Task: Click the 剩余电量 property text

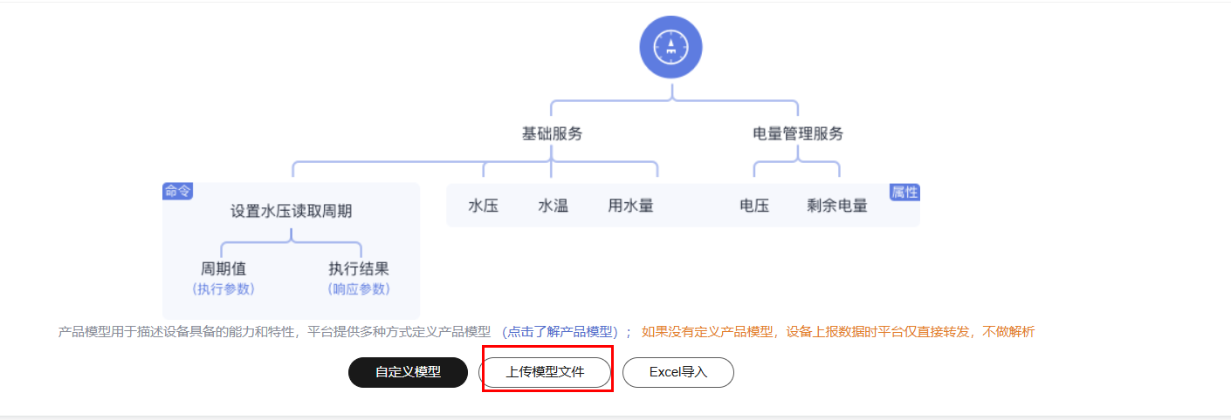Action: click(x=837, y=207)
